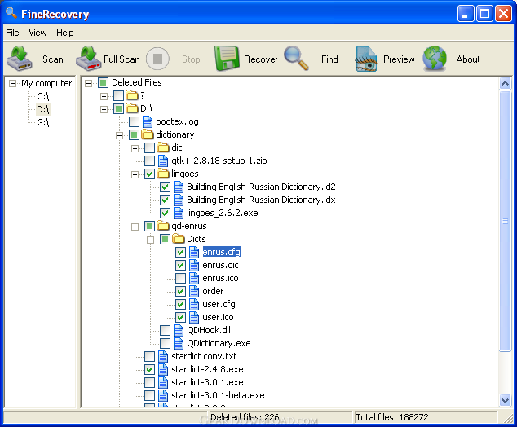517x427 pixels.
Task: Check the QDHook.dll checkbox
Action: 165,330
